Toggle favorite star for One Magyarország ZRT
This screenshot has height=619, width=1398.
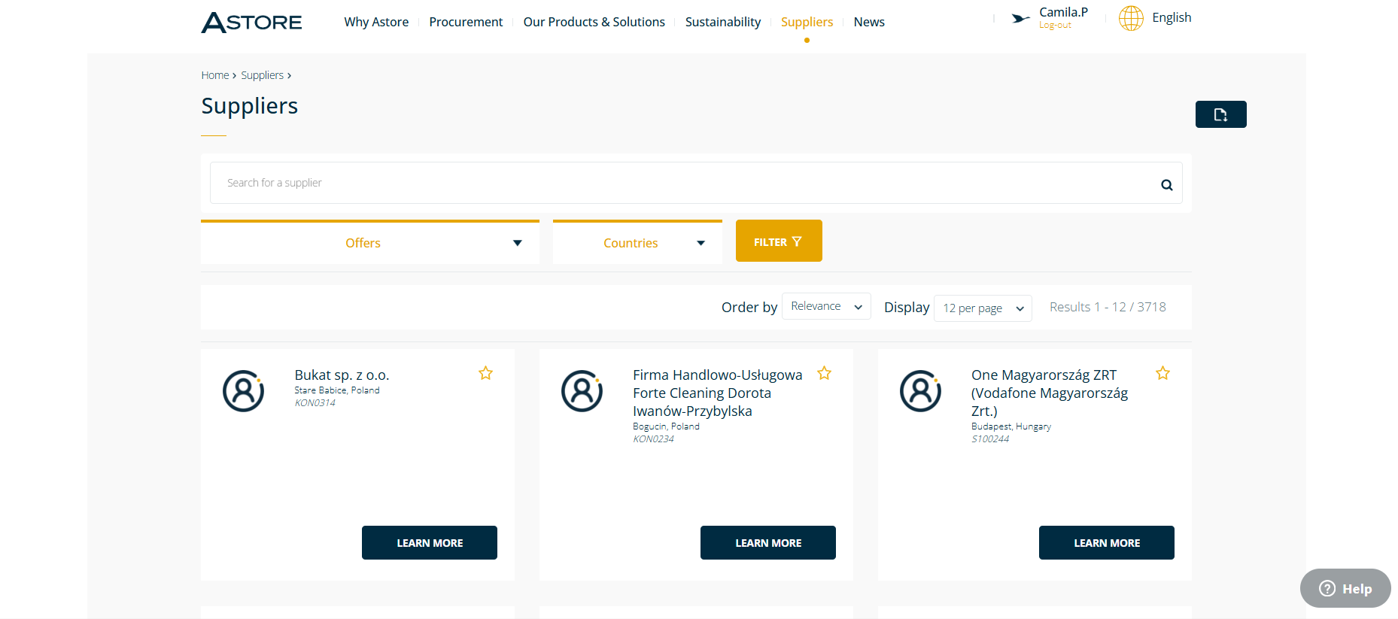(x=1162, y=373)
